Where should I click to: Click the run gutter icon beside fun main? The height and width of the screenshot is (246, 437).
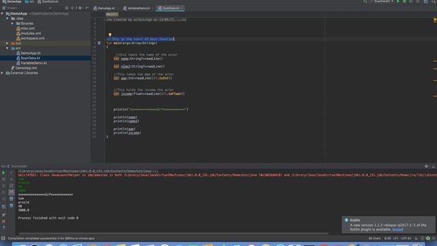pos(100,43)
